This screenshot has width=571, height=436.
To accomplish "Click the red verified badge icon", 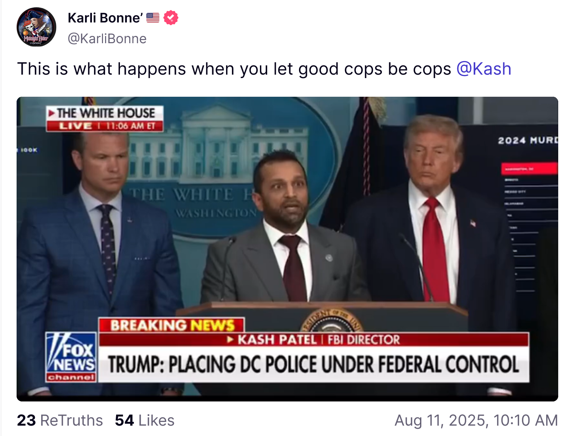I will tap(171, 18).
